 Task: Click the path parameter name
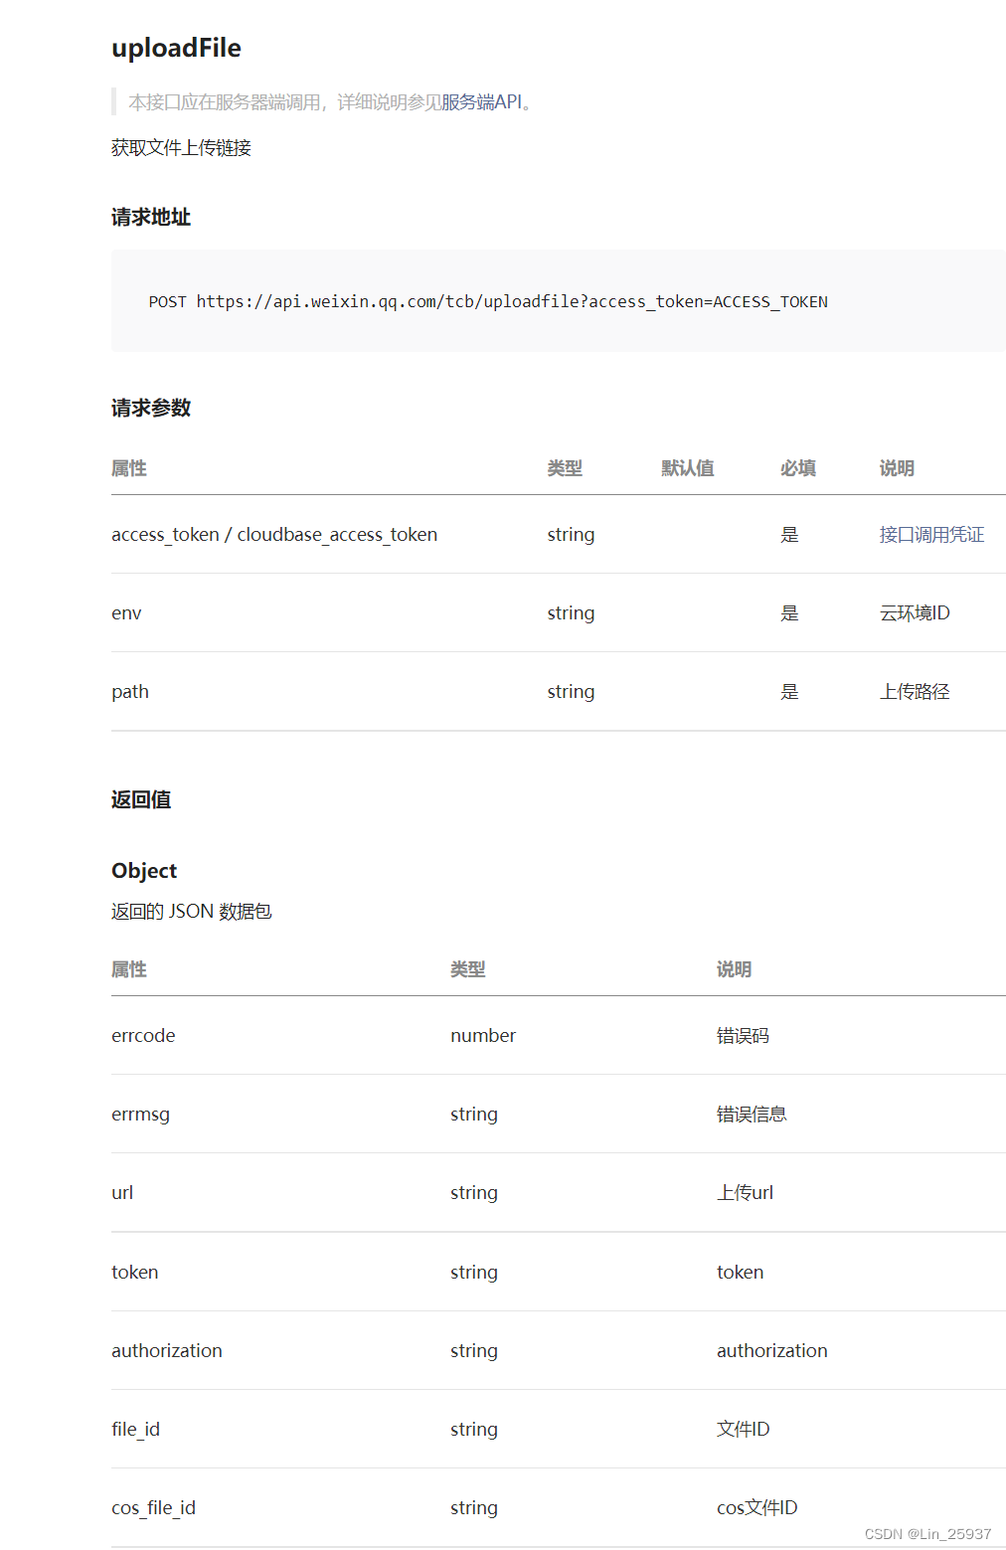coord(130,692)
